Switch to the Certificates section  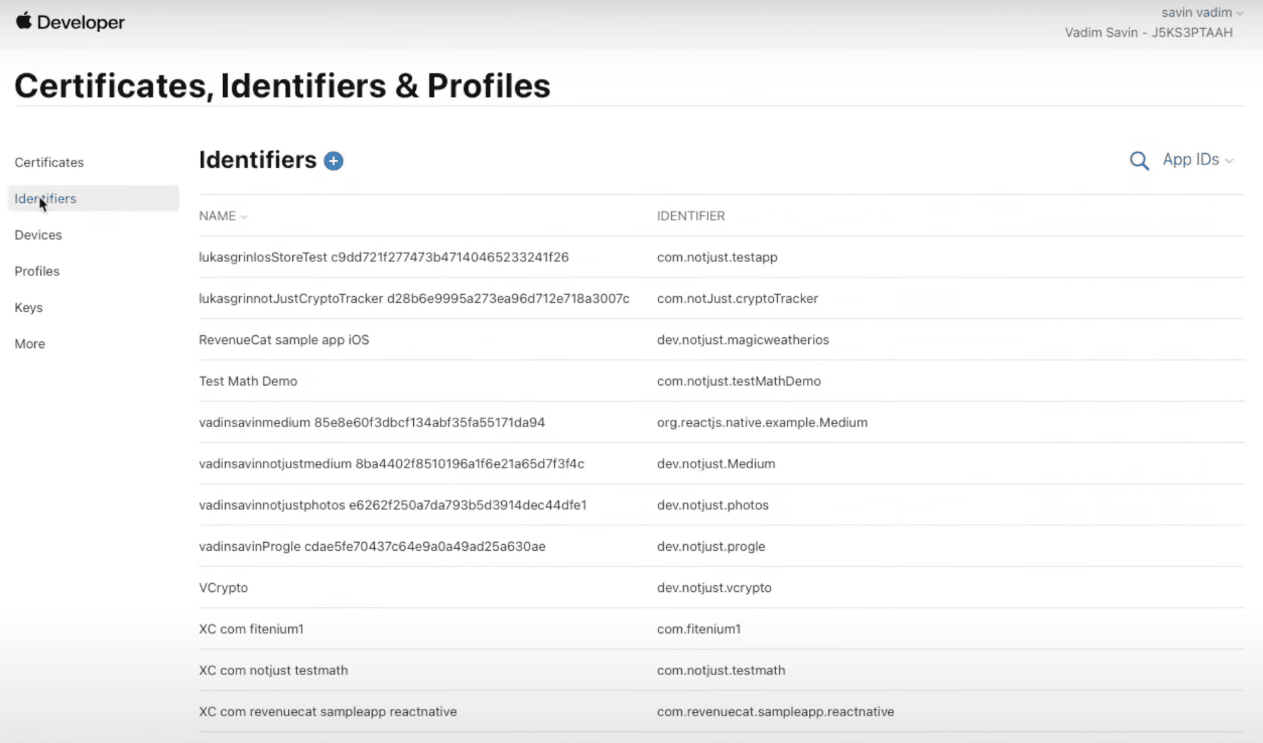coord(48,162)
